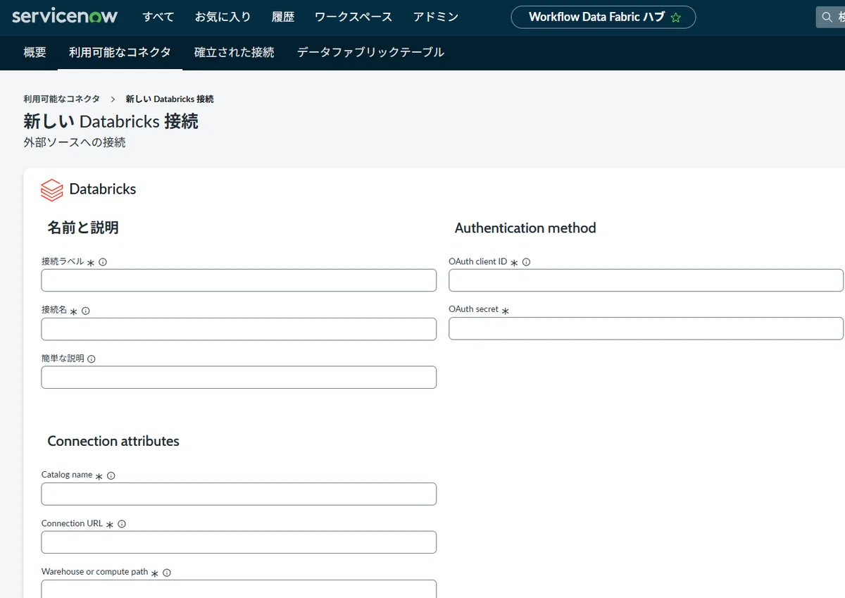
Task: Switch to the 確立された接続 tab
Action: pos(234,52)
